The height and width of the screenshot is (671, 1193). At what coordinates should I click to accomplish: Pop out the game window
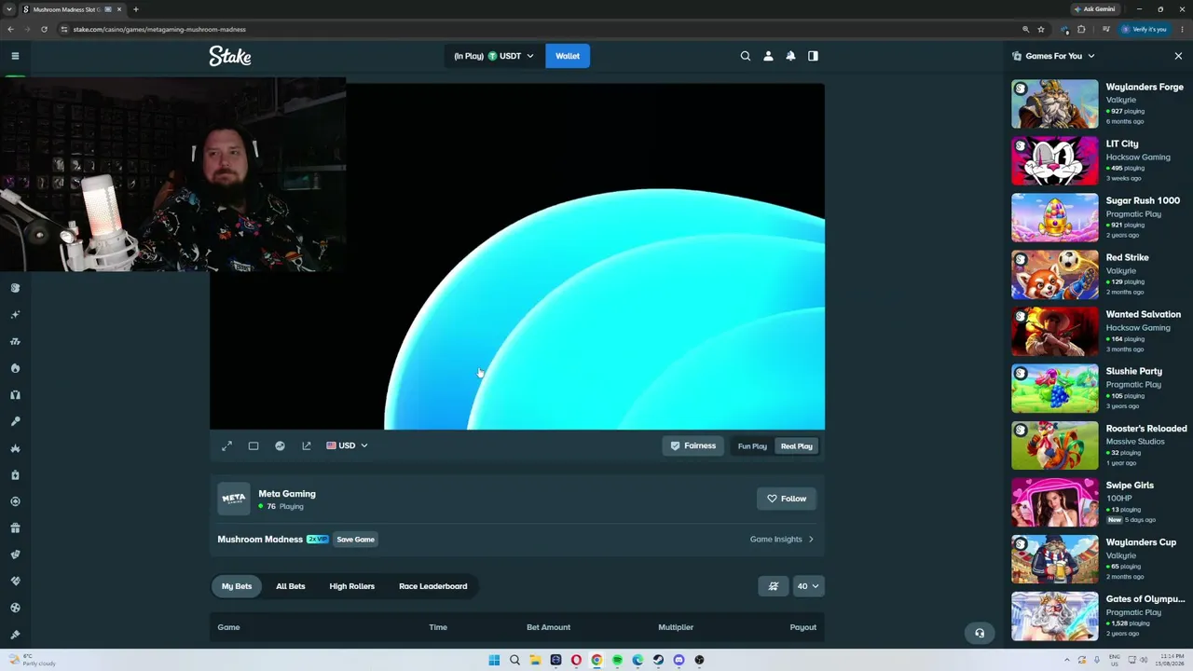pyautogui.click(x=307, y=446)
